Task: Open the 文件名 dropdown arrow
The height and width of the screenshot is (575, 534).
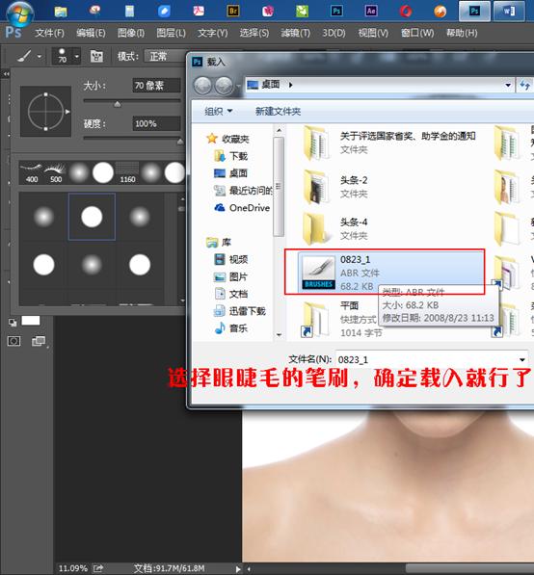Action: (522, 359)
